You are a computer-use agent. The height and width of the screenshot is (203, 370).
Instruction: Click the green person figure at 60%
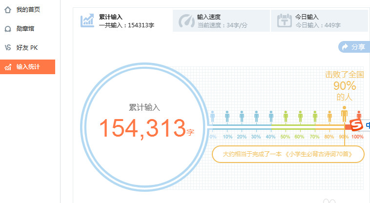[300, 116]
